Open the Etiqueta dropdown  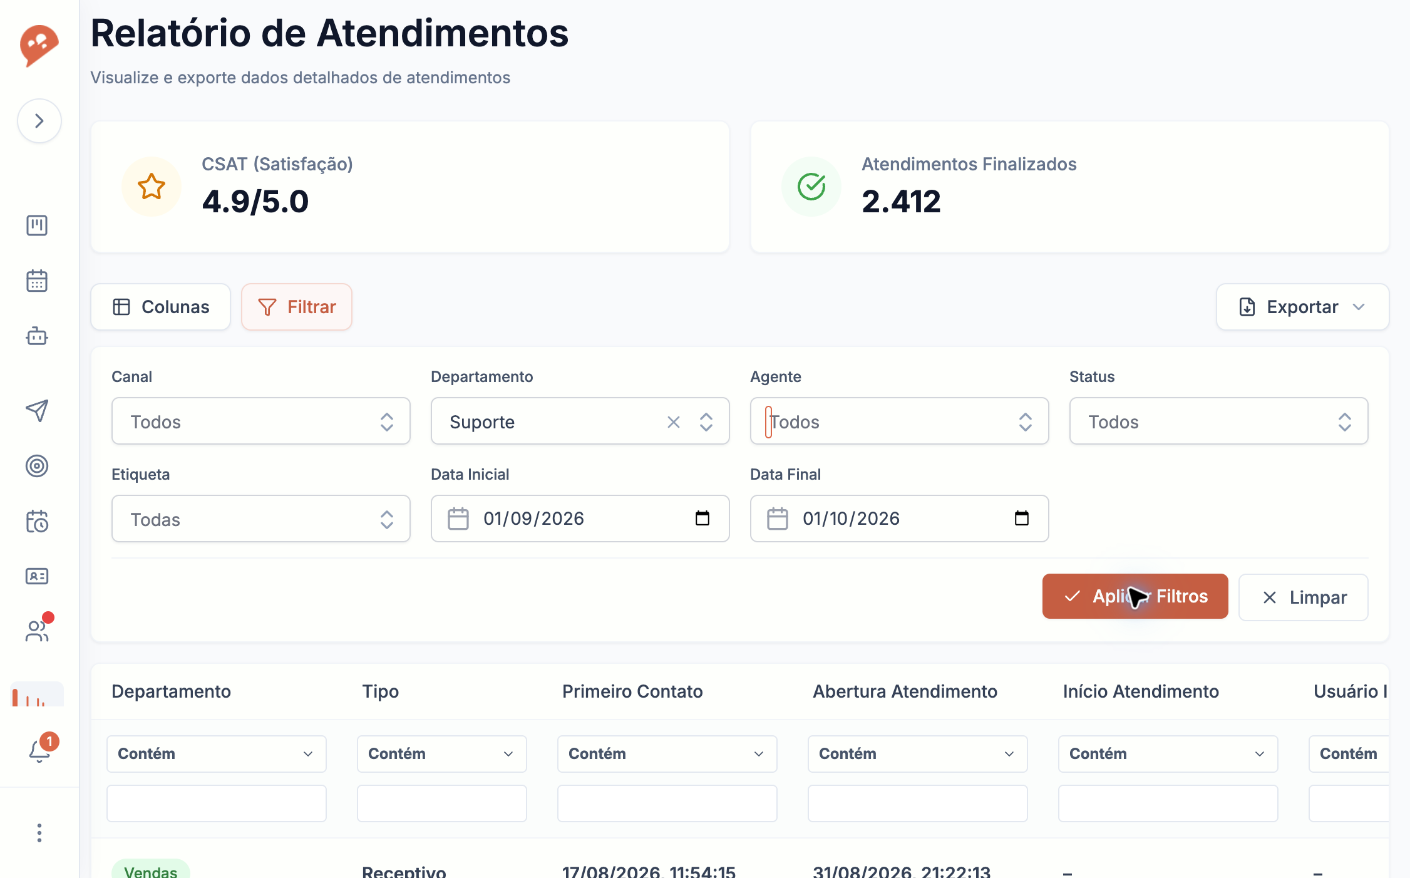261,519
